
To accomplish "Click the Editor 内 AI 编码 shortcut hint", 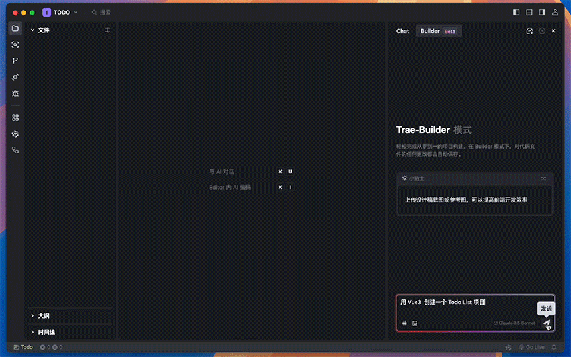I will pyautogui.click(x=230, y=187).
